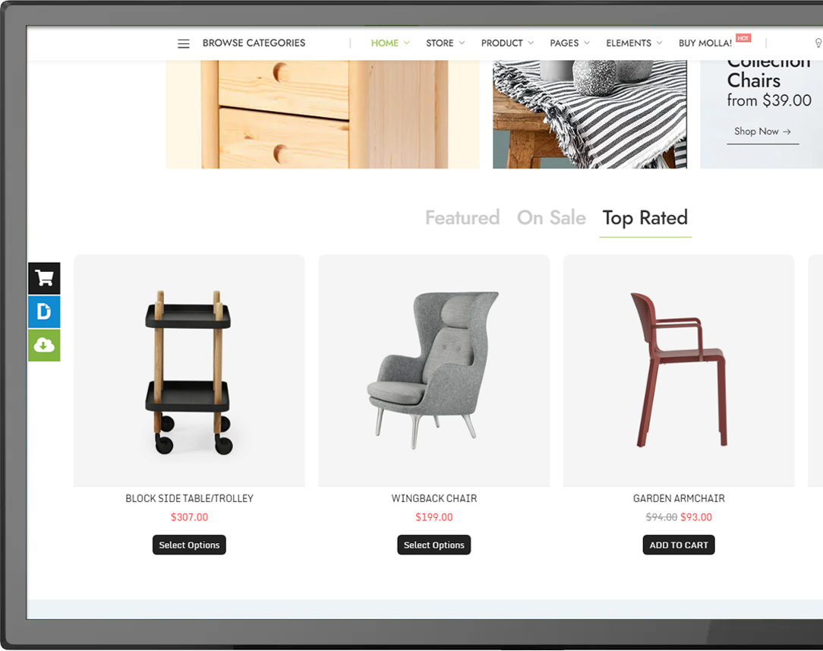Follow the Shop Now link
This screenshot has height=651, width=823.
762,131
